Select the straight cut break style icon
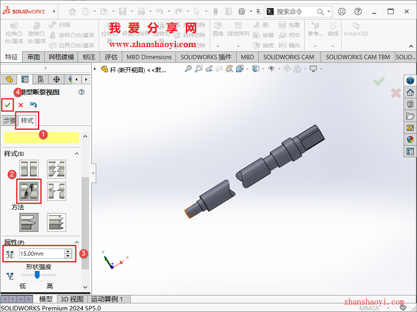 coord(29,169)
